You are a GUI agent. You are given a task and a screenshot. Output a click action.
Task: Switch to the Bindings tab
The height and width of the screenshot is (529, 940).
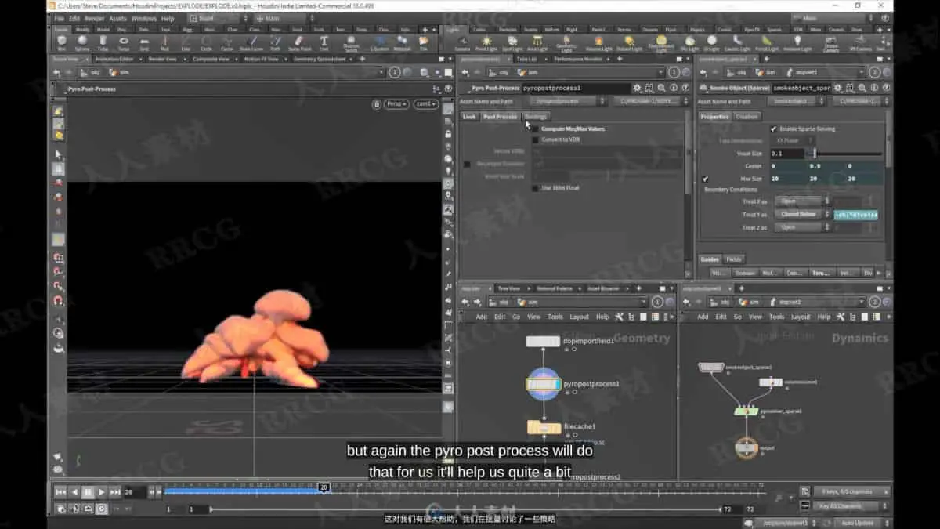click(536, 117)
